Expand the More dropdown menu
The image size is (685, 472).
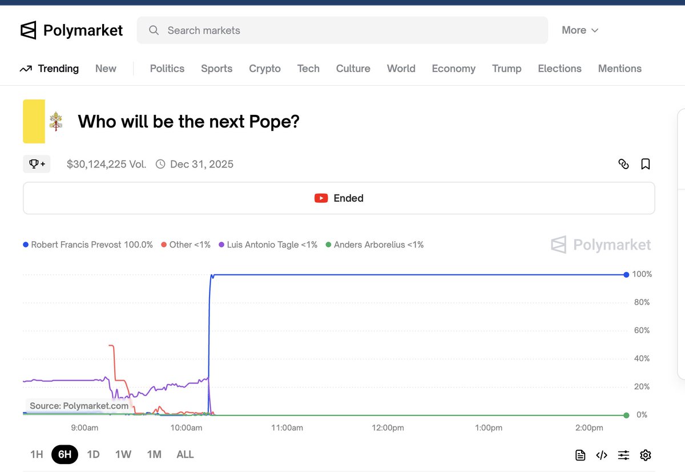point(580,30)
